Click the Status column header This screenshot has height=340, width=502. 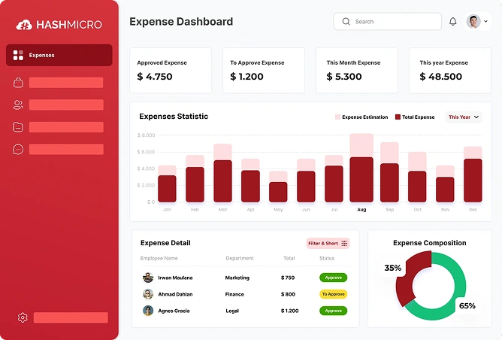pos(327,259)
